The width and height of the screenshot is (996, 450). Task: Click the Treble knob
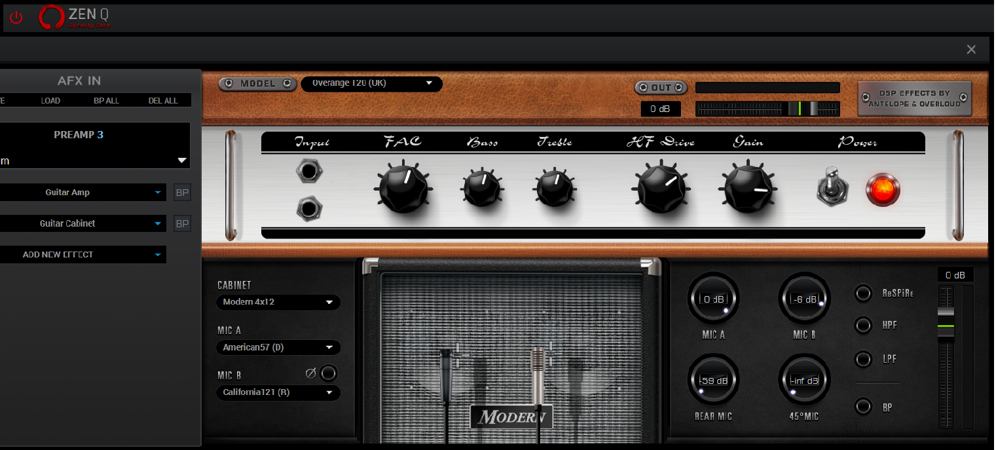[x=555, y=188]
